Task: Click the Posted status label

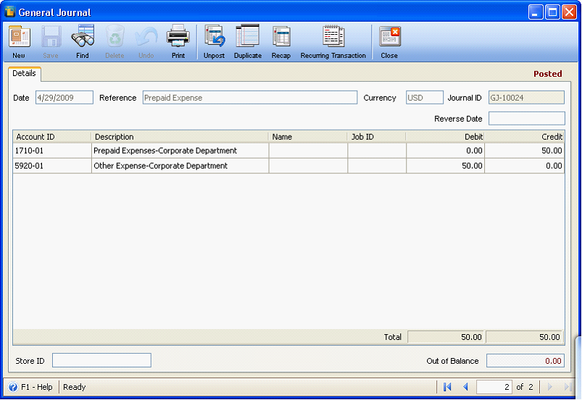Action: coord(547,74)
